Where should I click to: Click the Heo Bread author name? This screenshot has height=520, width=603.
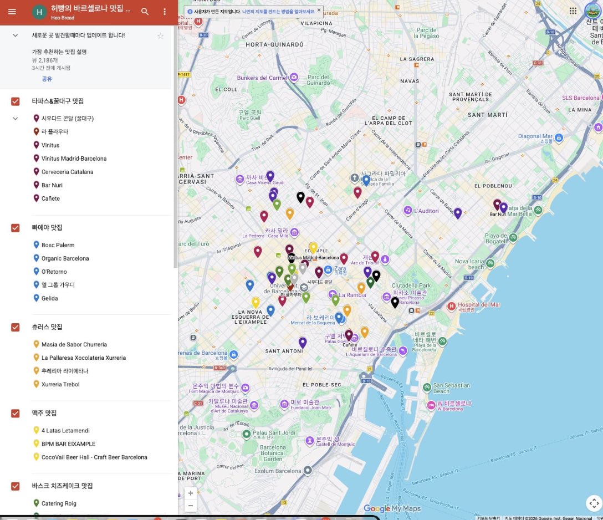pos(63,18)
